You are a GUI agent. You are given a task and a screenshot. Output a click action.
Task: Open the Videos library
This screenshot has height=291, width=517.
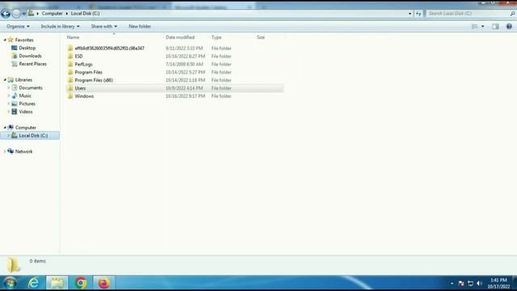coord(26,112)
